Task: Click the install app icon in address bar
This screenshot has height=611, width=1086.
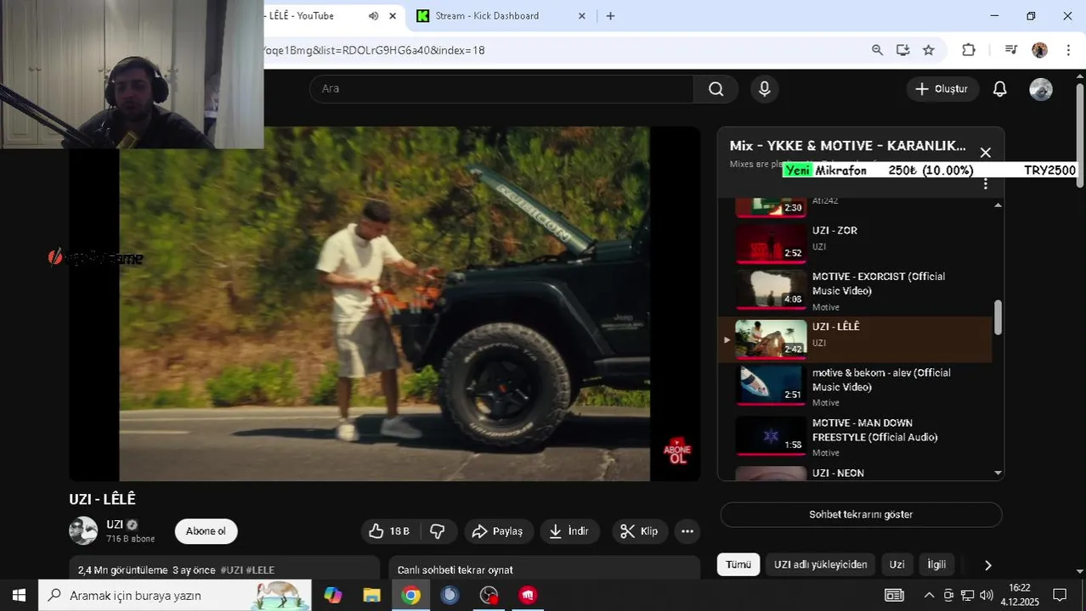Action: 902,50
